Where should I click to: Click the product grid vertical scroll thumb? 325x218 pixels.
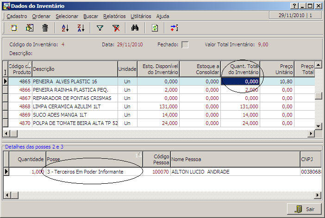pyautogui.click(x=318, y=96)
